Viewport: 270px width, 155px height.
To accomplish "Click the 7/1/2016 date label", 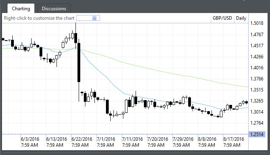I will [106, 139].
